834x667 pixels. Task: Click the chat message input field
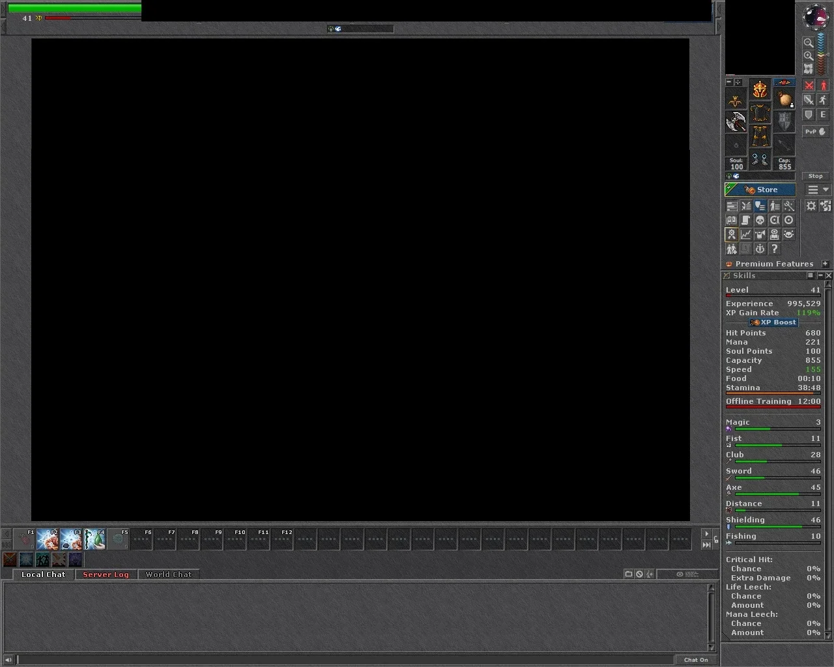(345, 660)
